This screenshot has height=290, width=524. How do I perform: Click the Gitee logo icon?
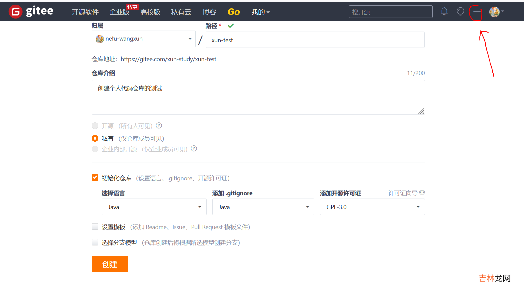pyautogui.click(x=15, y=12)
